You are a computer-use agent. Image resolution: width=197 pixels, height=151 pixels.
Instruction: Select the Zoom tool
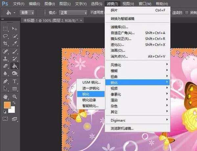click(x=14, y=97)
